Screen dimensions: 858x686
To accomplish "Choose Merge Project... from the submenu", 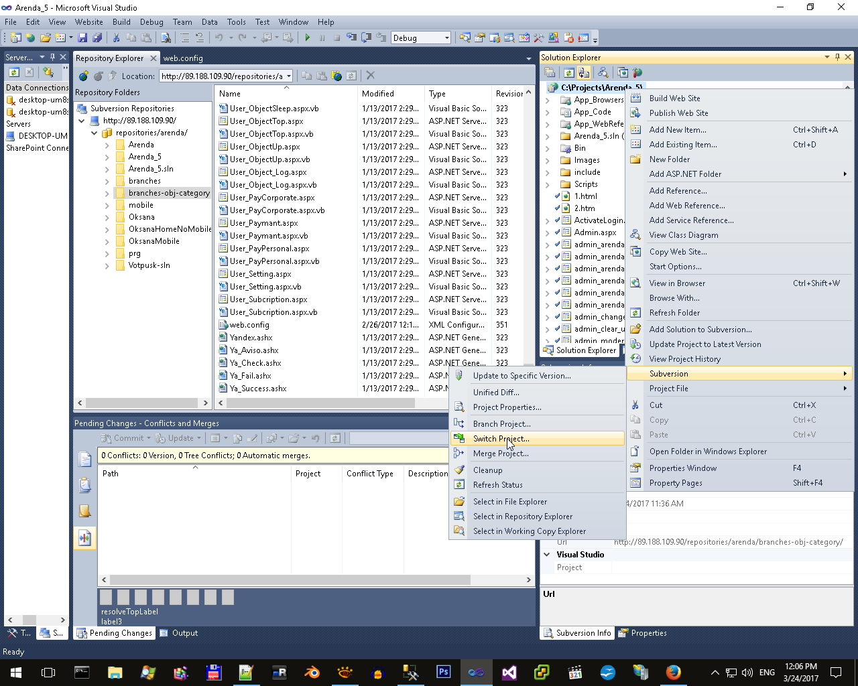I will [538, 454].
